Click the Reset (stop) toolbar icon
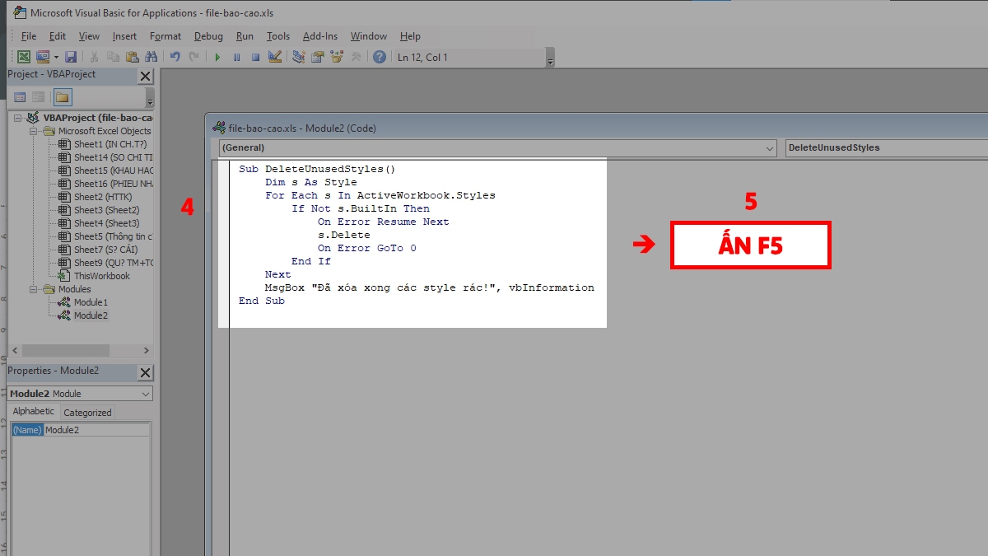 (255, 56)
